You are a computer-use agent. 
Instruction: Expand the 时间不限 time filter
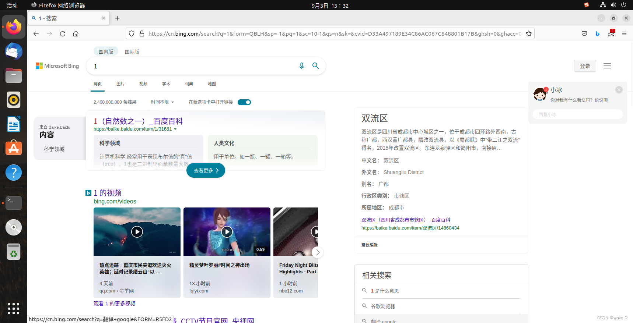(162, 102)
